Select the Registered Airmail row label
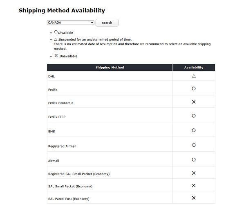226x205 pixels. [x=62, y=146]
